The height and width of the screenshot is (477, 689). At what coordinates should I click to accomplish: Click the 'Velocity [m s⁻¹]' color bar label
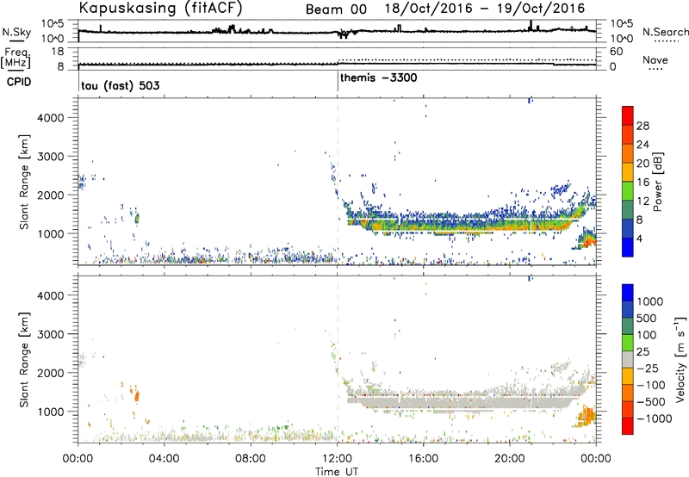(680, 359)
